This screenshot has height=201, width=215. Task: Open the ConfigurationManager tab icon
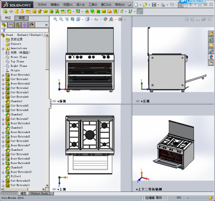pyautogui.click(x=18, y=25)
